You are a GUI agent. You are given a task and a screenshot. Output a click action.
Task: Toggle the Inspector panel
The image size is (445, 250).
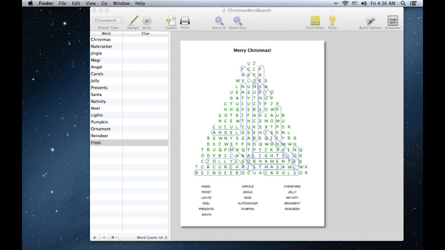tap(393, 20)
